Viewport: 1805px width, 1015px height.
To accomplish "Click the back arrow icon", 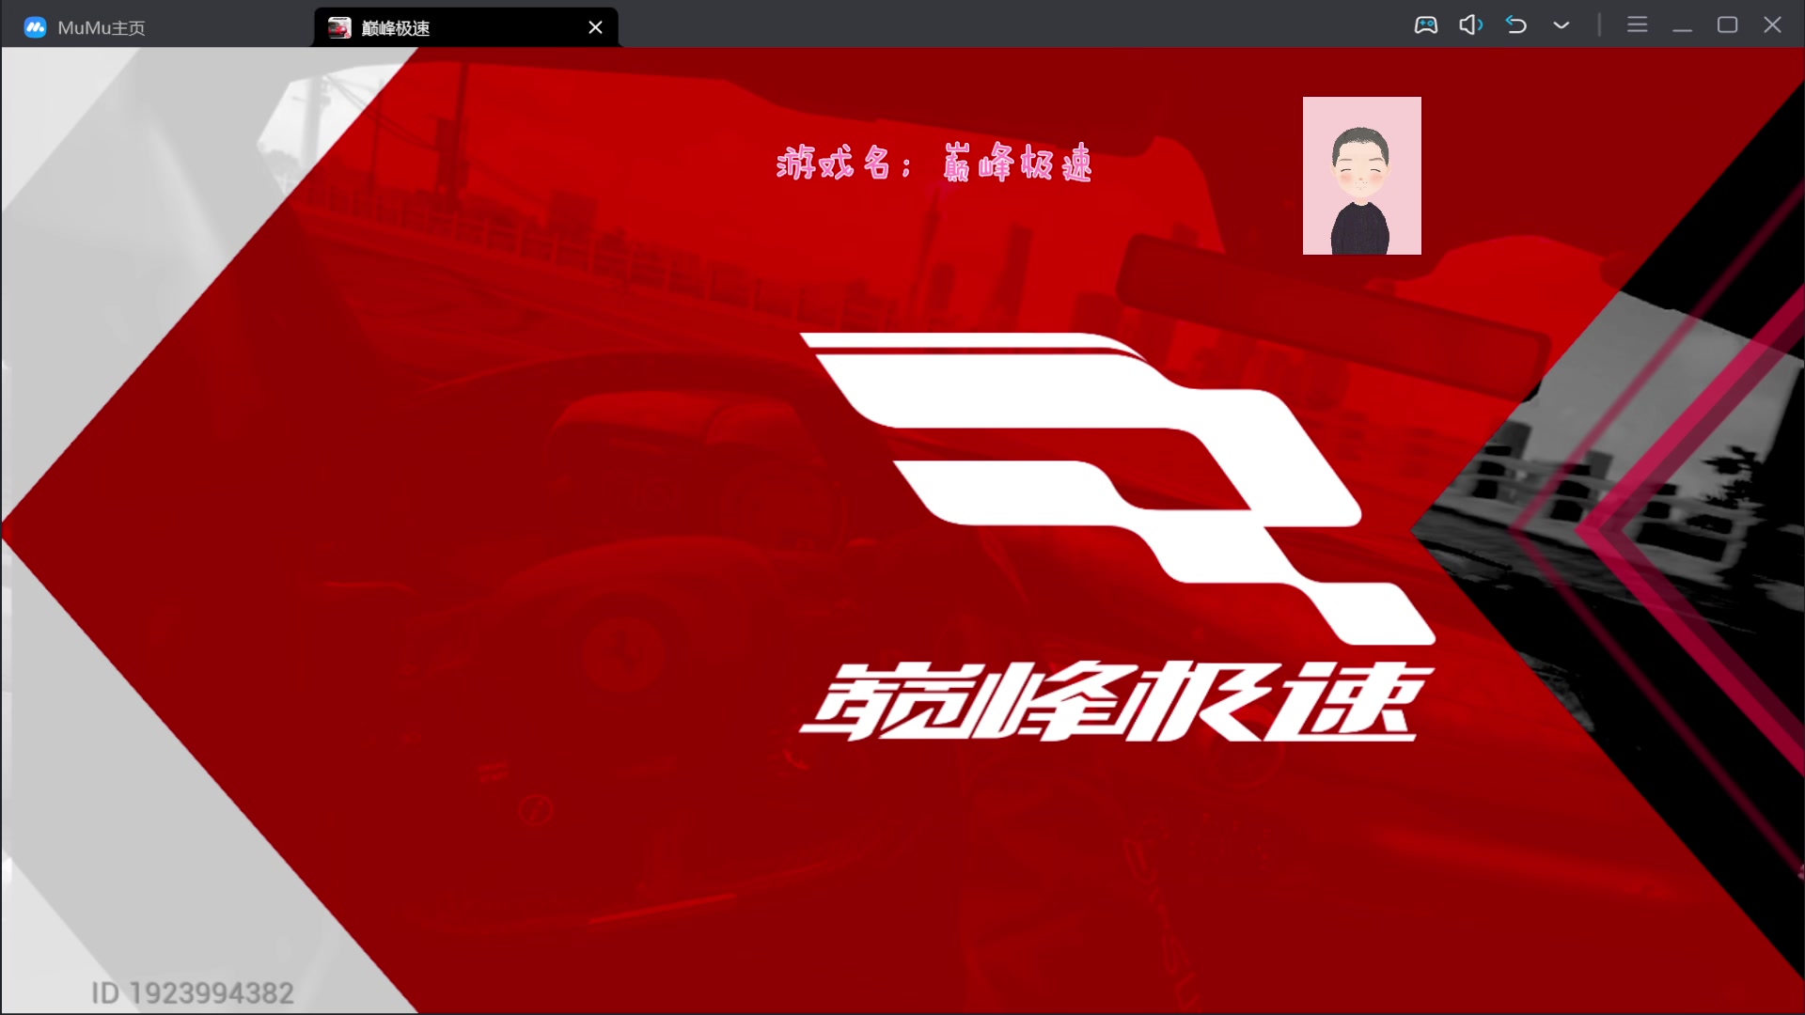I will click(1516, 25).
